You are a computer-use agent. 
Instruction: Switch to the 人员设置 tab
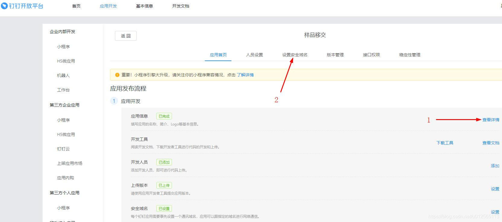pos(254,55)
